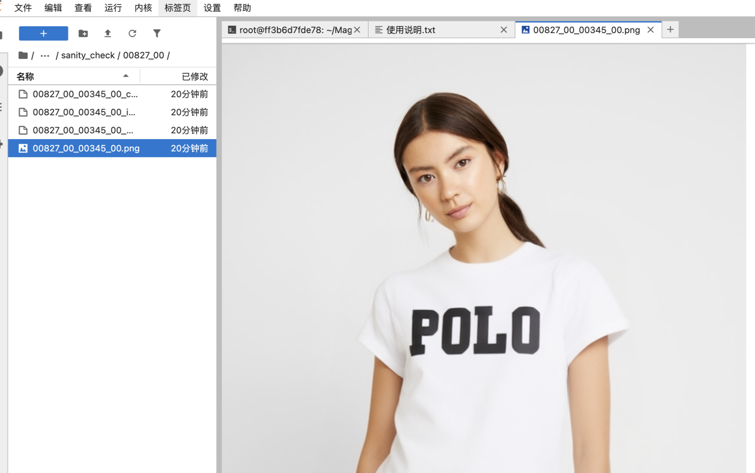Image resolution: width=755 pixels, height=473 pixels.
Task: Open the 帮助 menu
Action: coord(242,8)
